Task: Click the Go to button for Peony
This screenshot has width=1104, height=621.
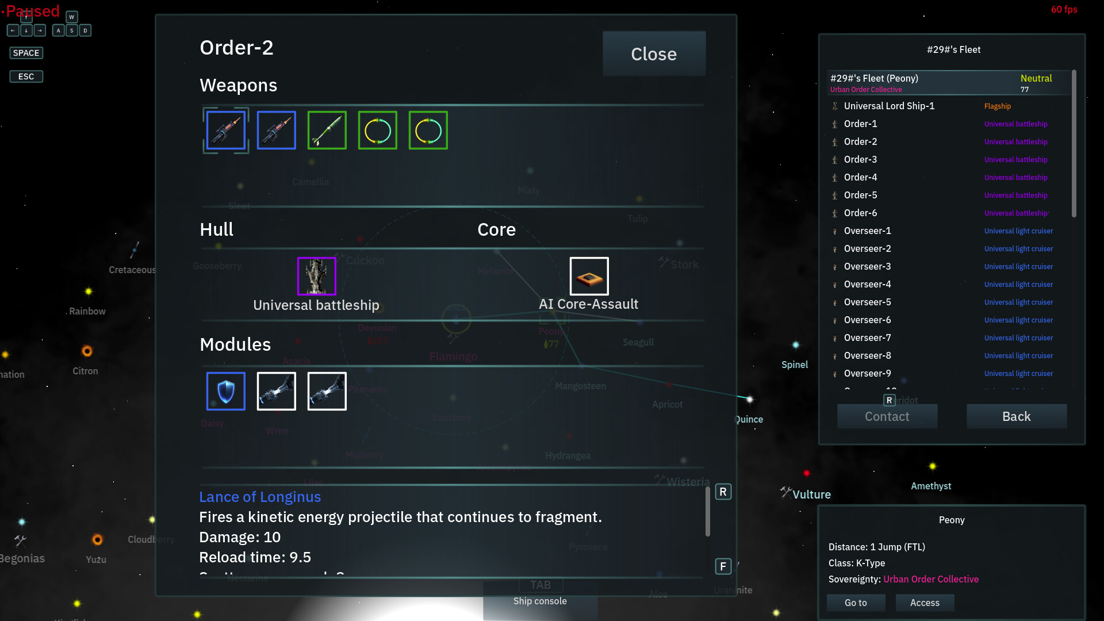Action: click(856, 603)
